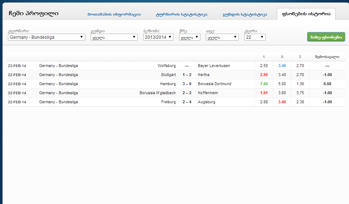Click the 7.50 odds on Hamburg match

click(264, 84)
